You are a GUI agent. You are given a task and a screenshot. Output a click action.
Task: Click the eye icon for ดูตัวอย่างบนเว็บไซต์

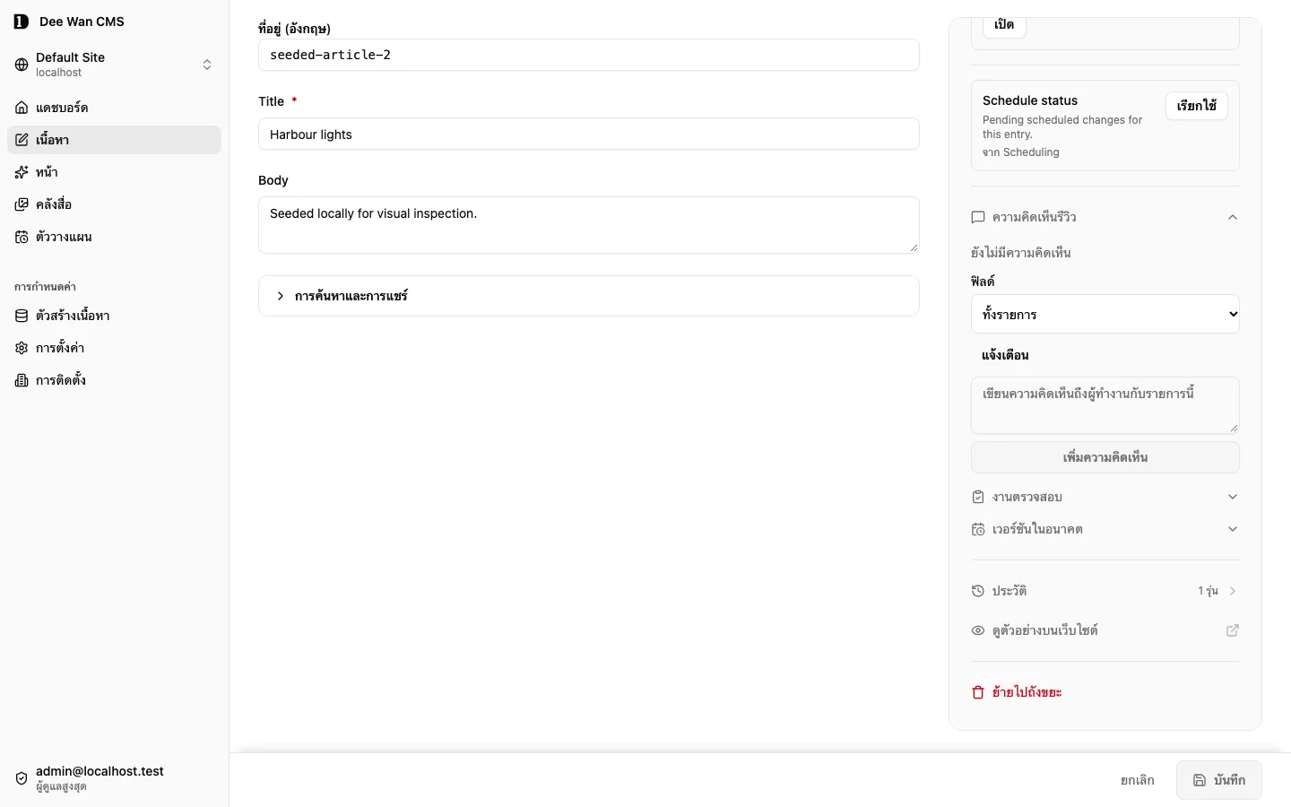point(978,630)
